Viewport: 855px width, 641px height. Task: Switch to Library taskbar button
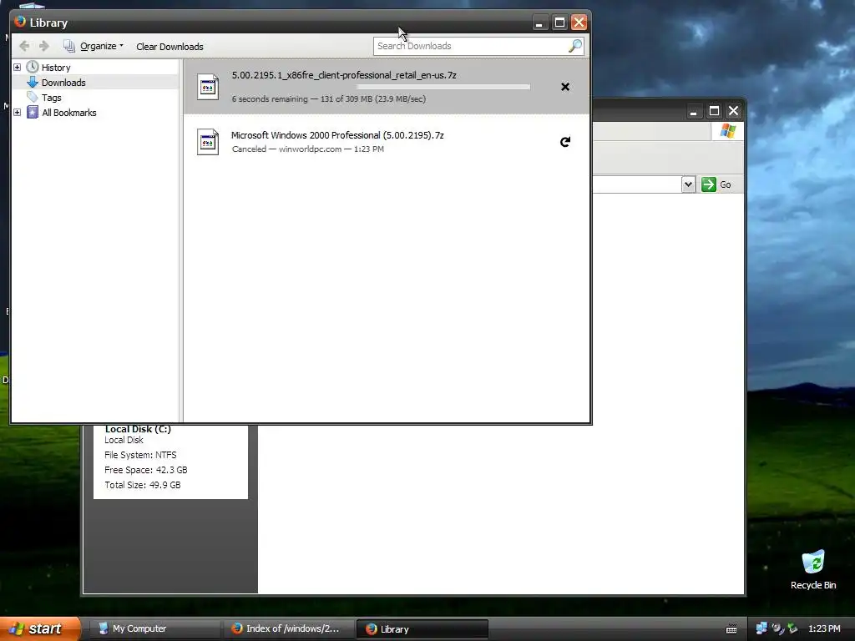tap(422, 629)
